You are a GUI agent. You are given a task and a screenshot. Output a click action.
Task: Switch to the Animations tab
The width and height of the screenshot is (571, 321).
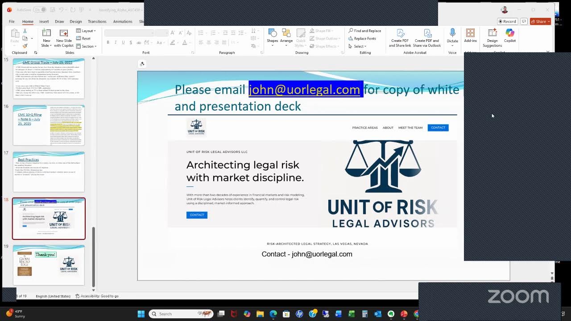click(x=123, y=21)
